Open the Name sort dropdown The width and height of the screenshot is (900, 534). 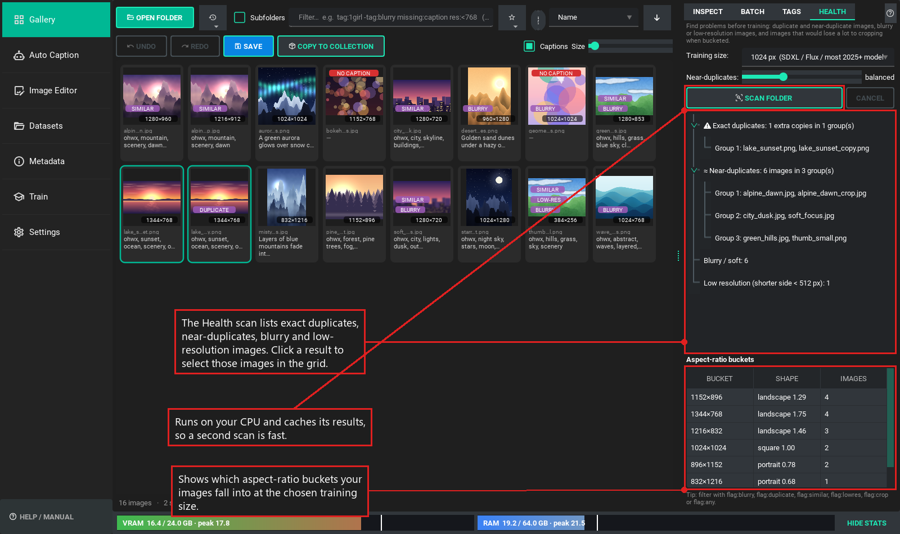(594, 17)
